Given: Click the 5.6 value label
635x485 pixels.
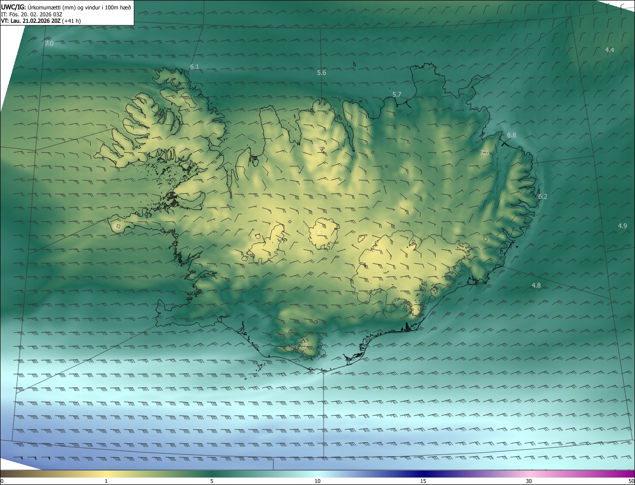Looking at the screenshot, I should [321, 72].
